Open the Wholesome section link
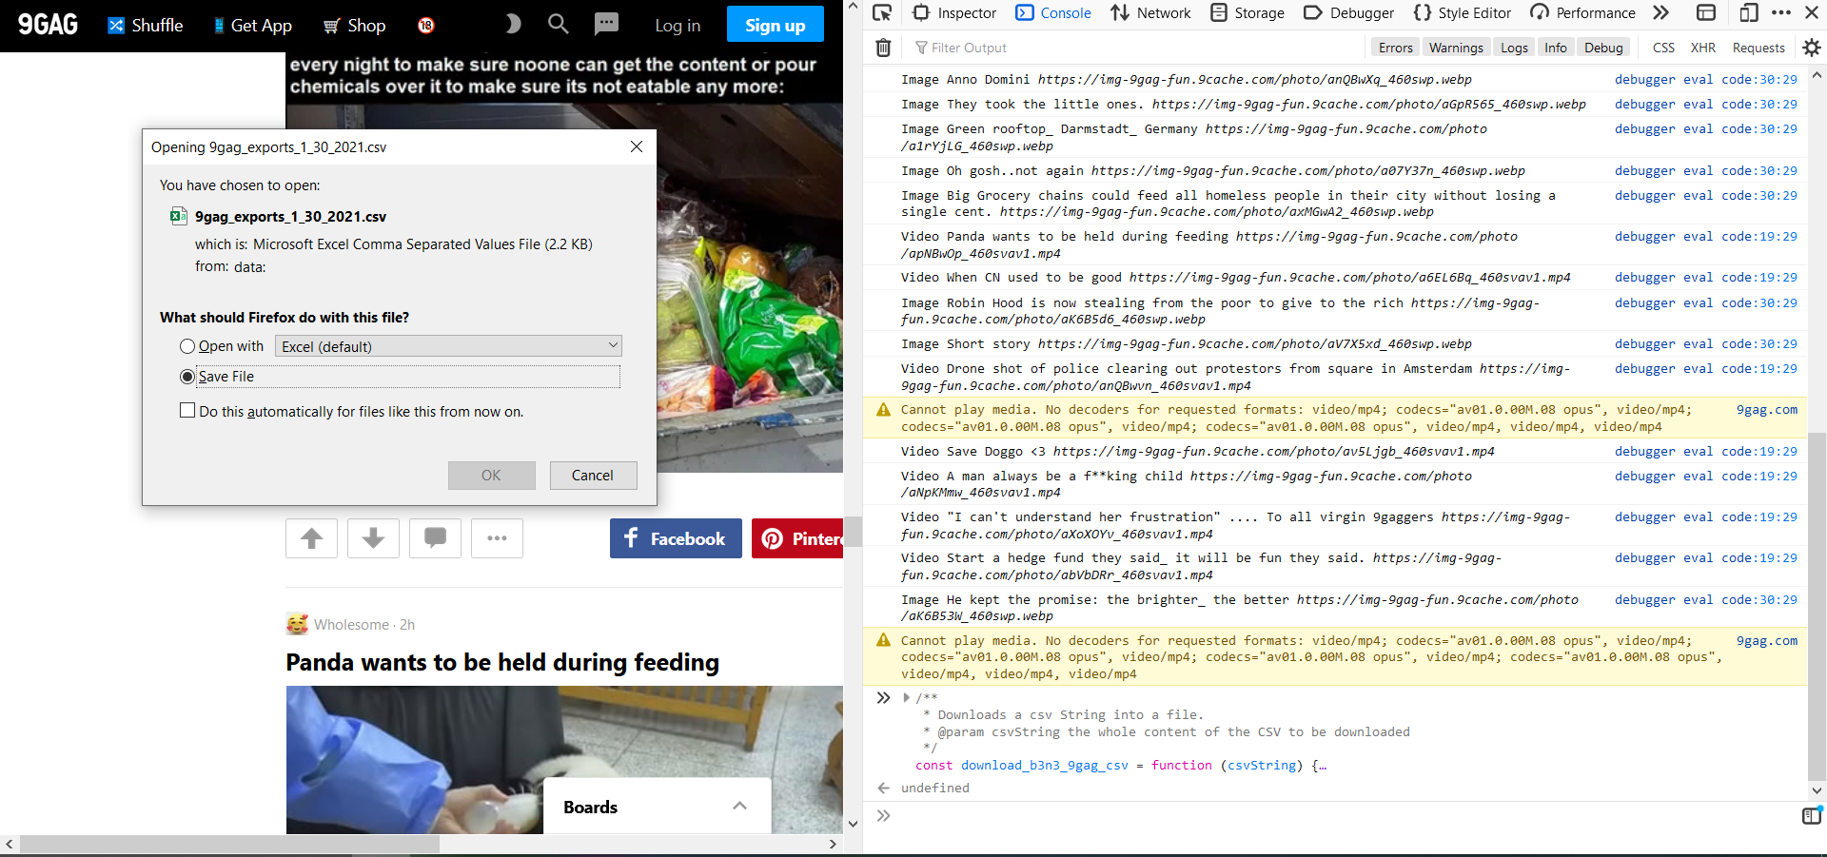Viewport: 1827px width, 857px height. [351, 625]
